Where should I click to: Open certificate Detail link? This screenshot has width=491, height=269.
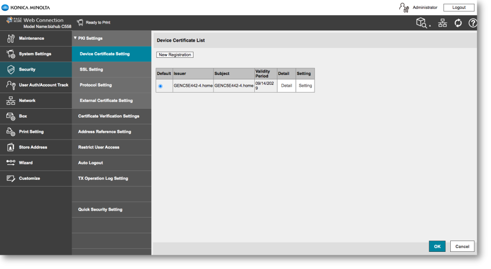[x=286, y=86]
